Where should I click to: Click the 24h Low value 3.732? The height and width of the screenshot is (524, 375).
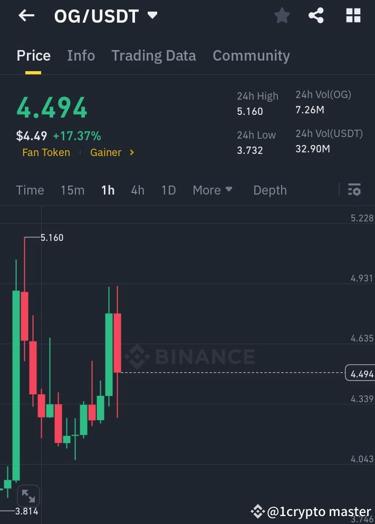coord(250,150)
